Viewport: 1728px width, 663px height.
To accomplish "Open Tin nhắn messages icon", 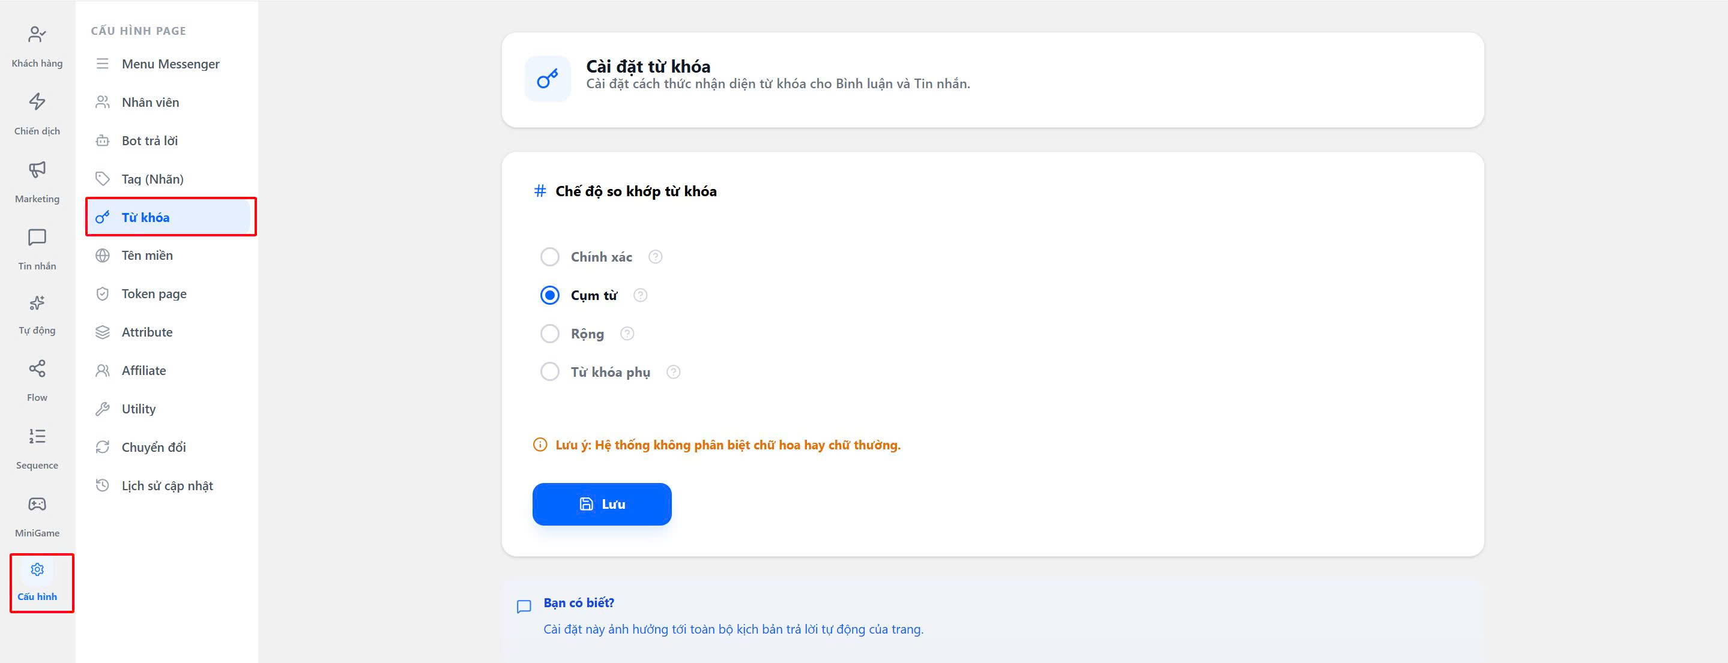I will point(37,238).
